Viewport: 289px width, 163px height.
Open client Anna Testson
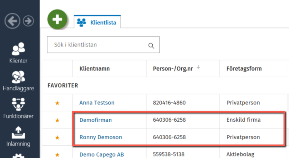97,103
